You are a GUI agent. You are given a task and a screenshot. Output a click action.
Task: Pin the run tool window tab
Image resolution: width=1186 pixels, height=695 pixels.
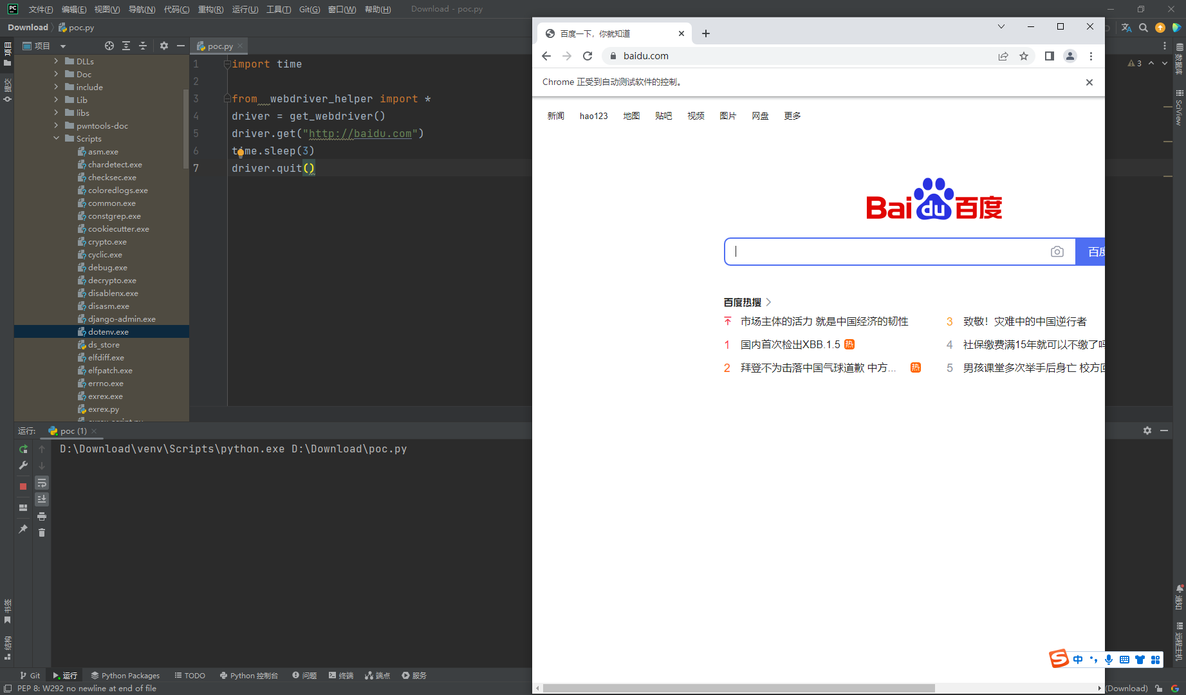[x=23, y=530]
